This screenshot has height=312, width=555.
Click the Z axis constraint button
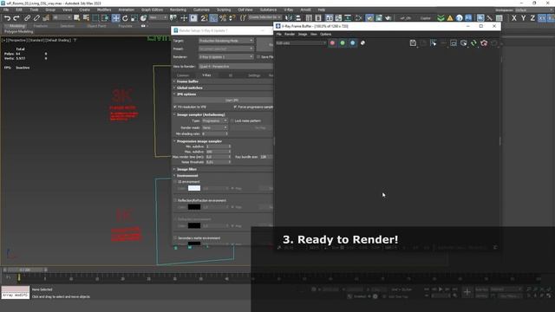pyautogui.click(x=532, y=17)
